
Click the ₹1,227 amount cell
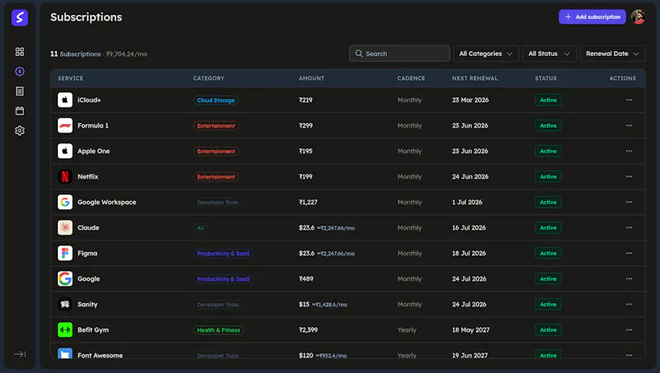(308, 202)
